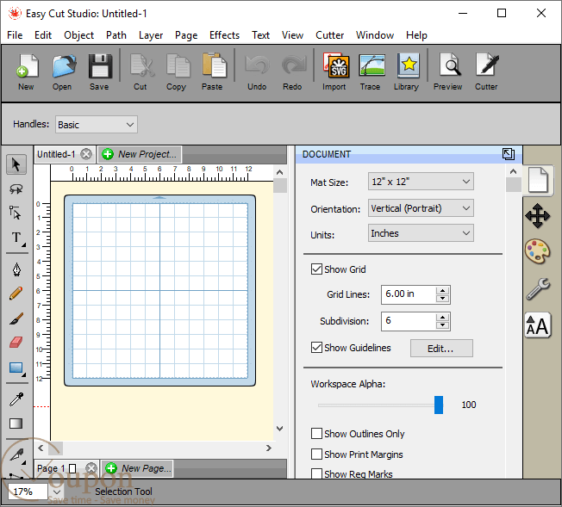Image resolution: width=562 pixels, height=507 pixels.
Task: Increase Subdivision value with up arrow
Action: (443, 318)
